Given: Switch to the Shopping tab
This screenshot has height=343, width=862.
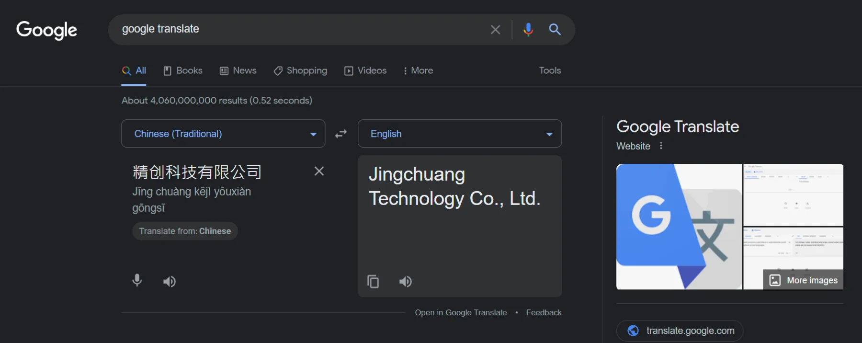Looking at the screenshot, I should pos(300,71).
